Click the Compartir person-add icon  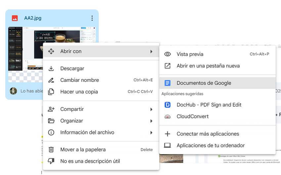click(x=51, y=109)
